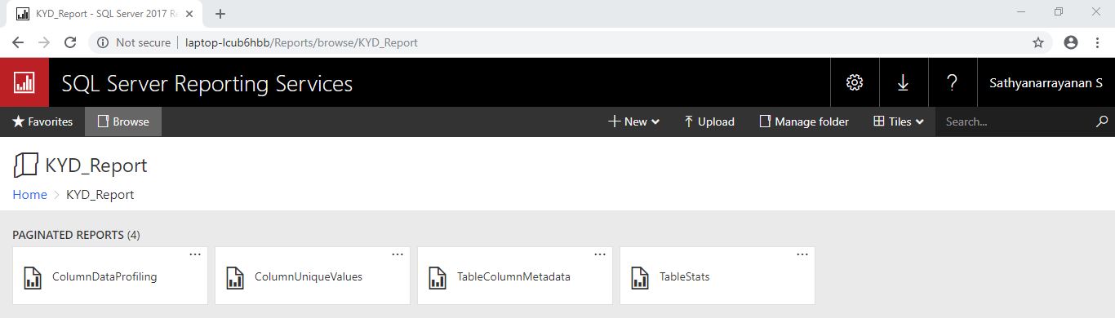Click the KYD_Report breadcrumb text
The height and width of the screenshot is (318, 1115).
click(x=100, y=194)
